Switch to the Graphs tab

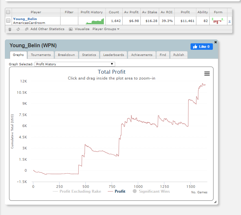18,55
